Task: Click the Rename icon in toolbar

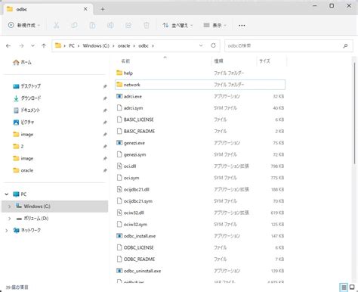Action: [110, 25]
